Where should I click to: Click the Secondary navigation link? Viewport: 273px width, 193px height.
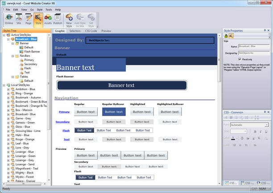(62, 122)
